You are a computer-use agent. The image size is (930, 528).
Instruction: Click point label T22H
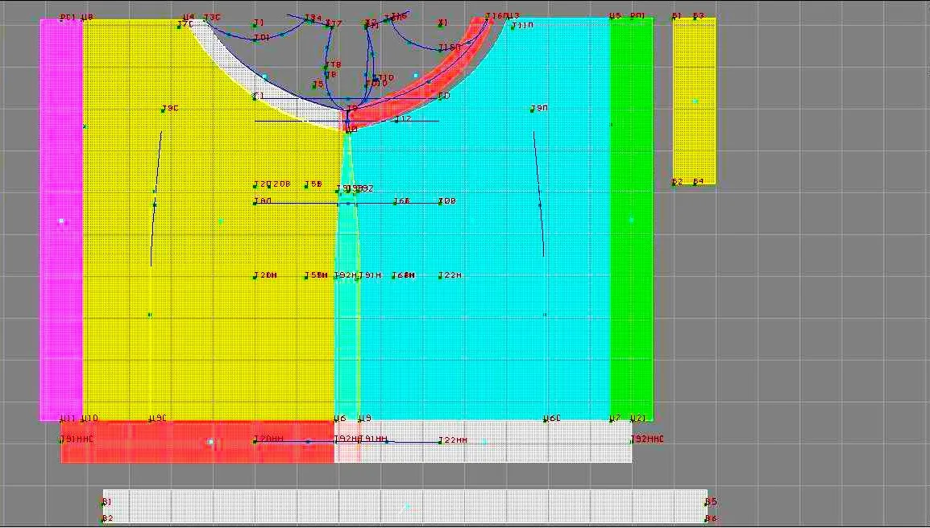pyautogui.click(x=450, y=275)
